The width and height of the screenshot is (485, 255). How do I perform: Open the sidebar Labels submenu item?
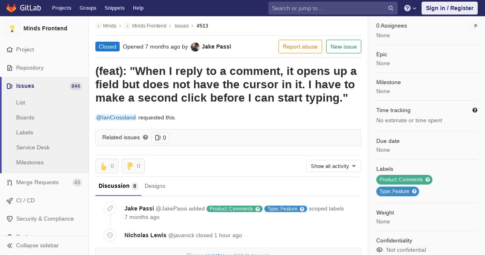click(x=25, y=132)
